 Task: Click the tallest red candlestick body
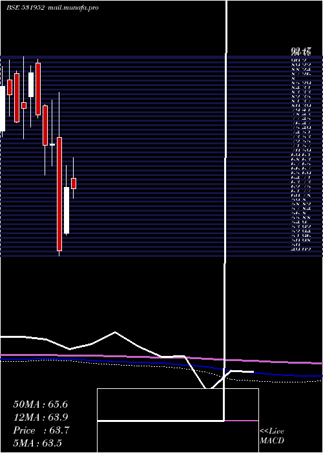point(59,194)
